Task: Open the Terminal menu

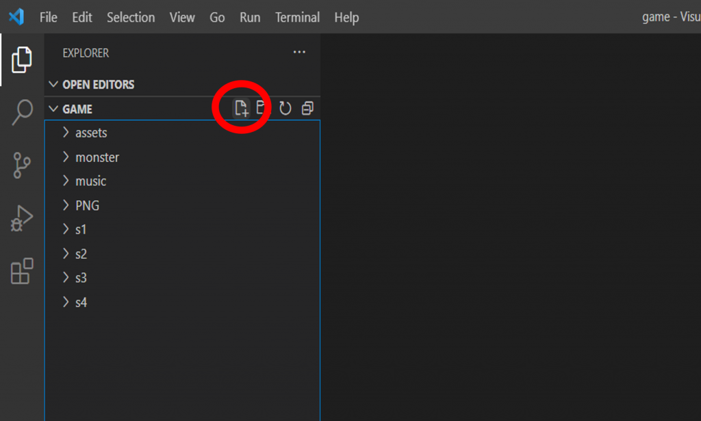Action: [x=297, y=17]
